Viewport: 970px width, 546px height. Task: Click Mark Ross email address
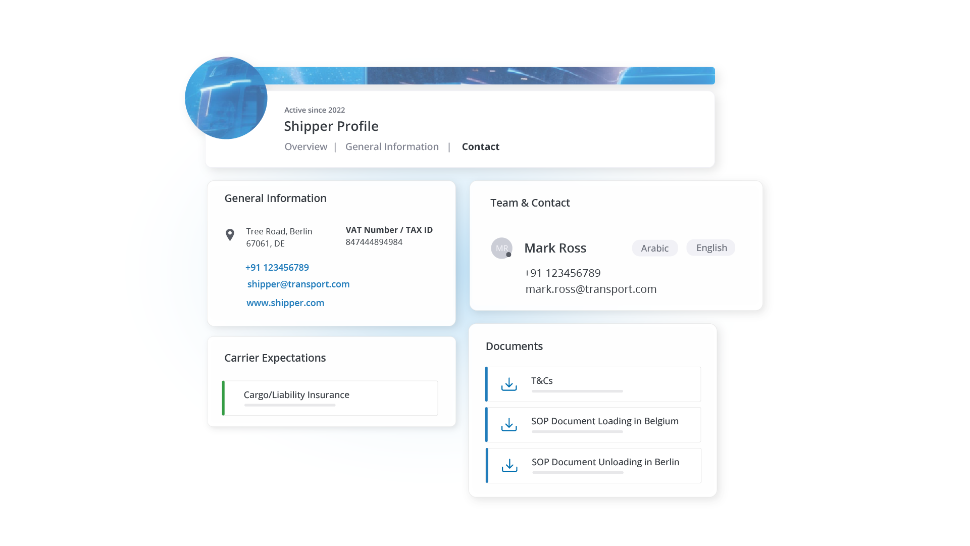591,289
